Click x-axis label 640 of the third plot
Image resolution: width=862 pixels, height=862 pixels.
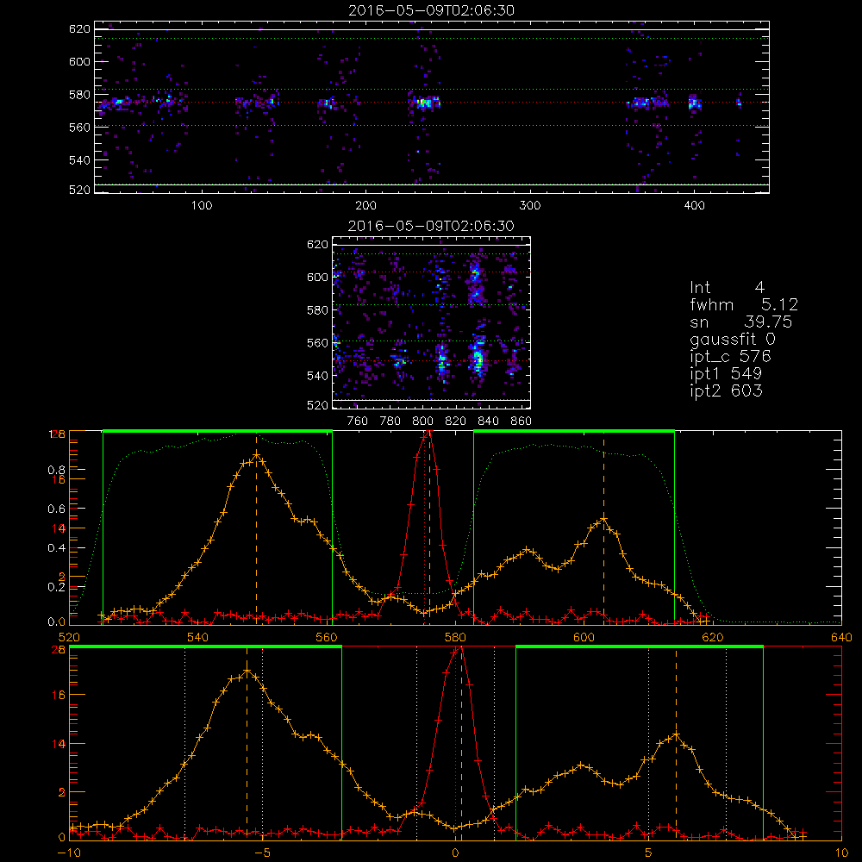(x=841, y=637)
